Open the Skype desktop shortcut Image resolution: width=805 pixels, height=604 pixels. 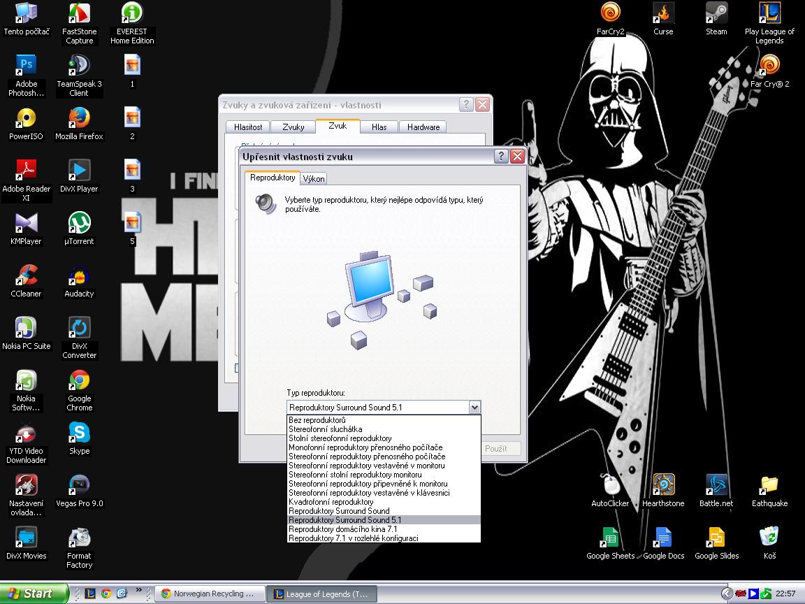pyautogui.click(x=79, y=434)
